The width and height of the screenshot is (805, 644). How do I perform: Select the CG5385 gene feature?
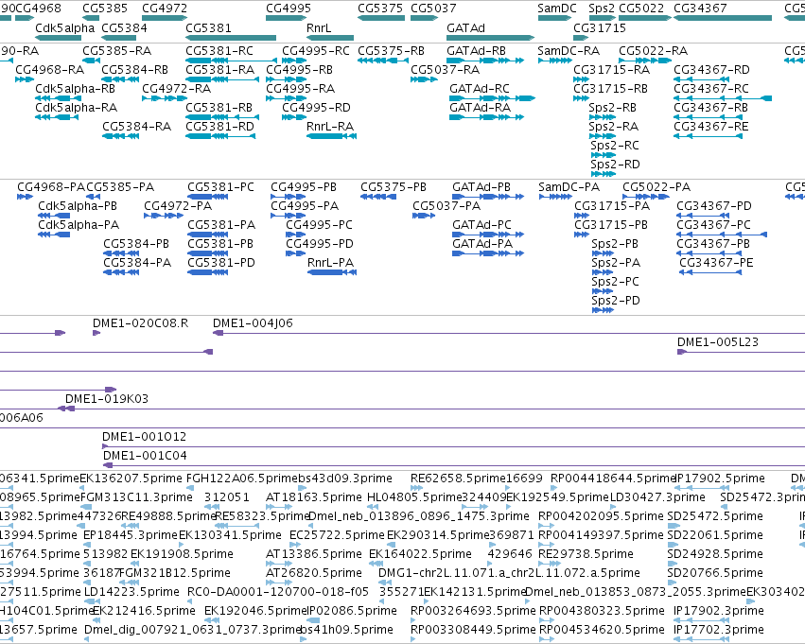pos(91,18)
